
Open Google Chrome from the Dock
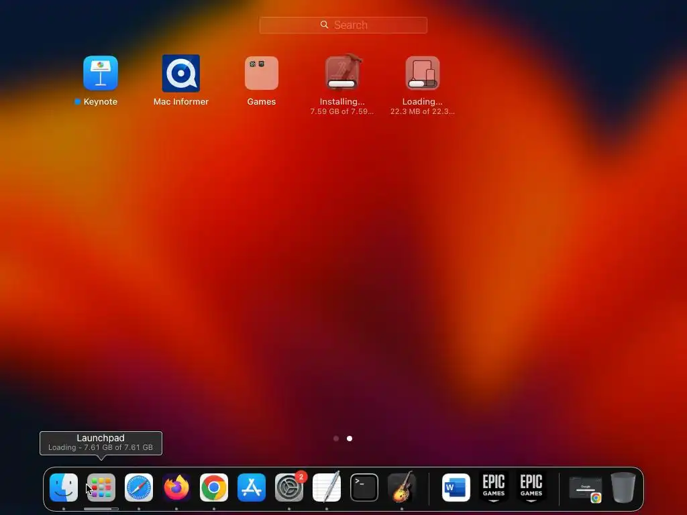click(214, 488)
